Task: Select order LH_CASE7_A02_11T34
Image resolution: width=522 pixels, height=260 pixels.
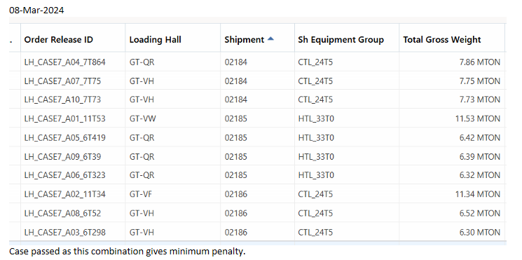Action: 65,194
